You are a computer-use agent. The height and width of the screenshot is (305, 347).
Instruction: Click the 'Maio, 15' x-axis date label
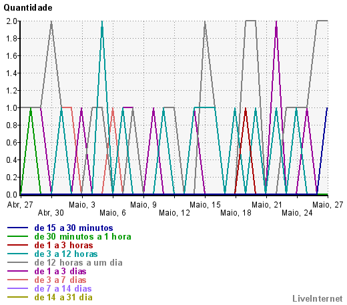point(205,205)
